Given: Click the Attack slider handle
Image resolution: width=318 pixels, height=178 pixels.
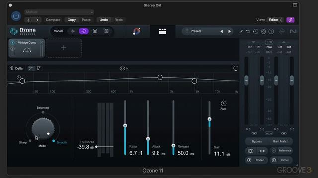Looking at the screenshot, I should point(148,139).
